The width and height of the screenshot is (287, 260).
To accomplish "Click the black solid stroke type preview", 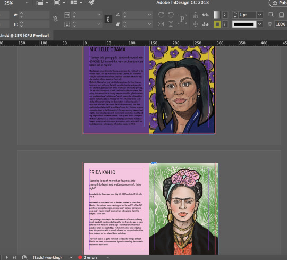I will click(244, 24).
